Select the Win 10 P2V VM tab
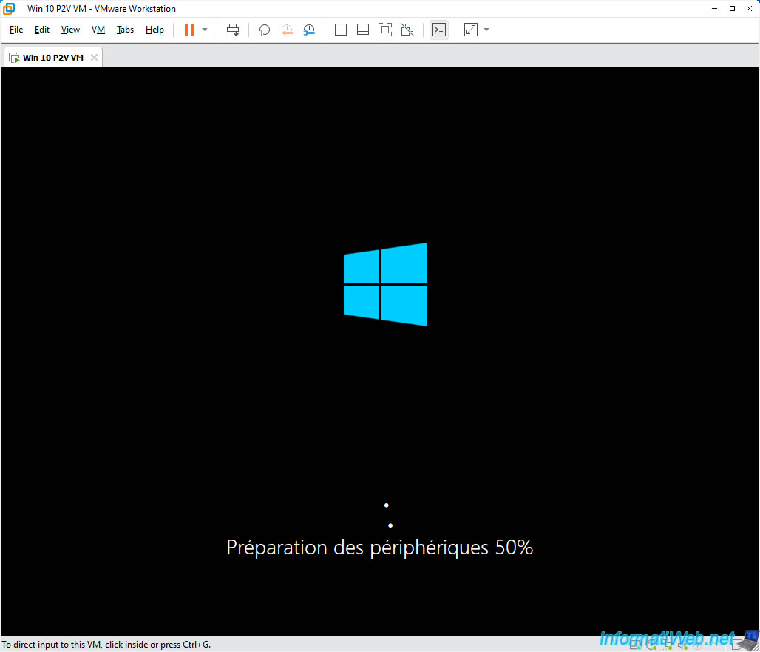 pos(52,58)
